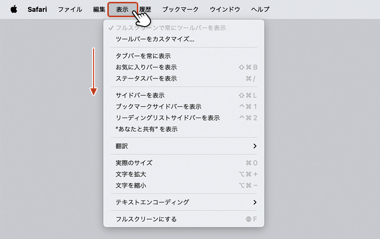Screen dimensions: 380x239
Task: Choose ツールバーをカスタマイズ… menu item
Action: pyautogui.click(x=184, y=39)
